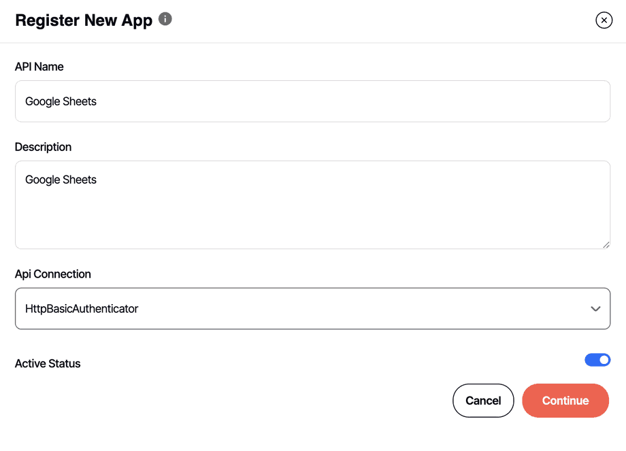Click the Api Connection label

53,274
